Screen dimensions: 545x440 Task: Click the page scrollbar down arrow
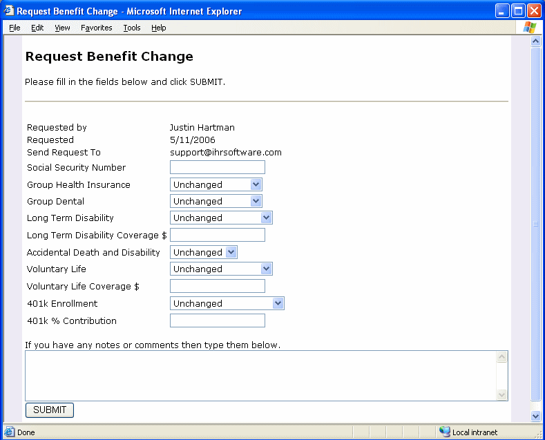[x=535, y=416]
